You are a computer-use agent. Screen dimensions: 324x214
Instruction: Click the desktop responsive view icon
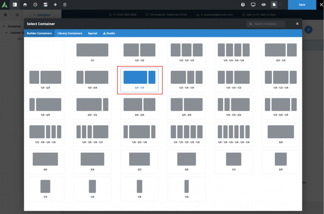[253, 5]
